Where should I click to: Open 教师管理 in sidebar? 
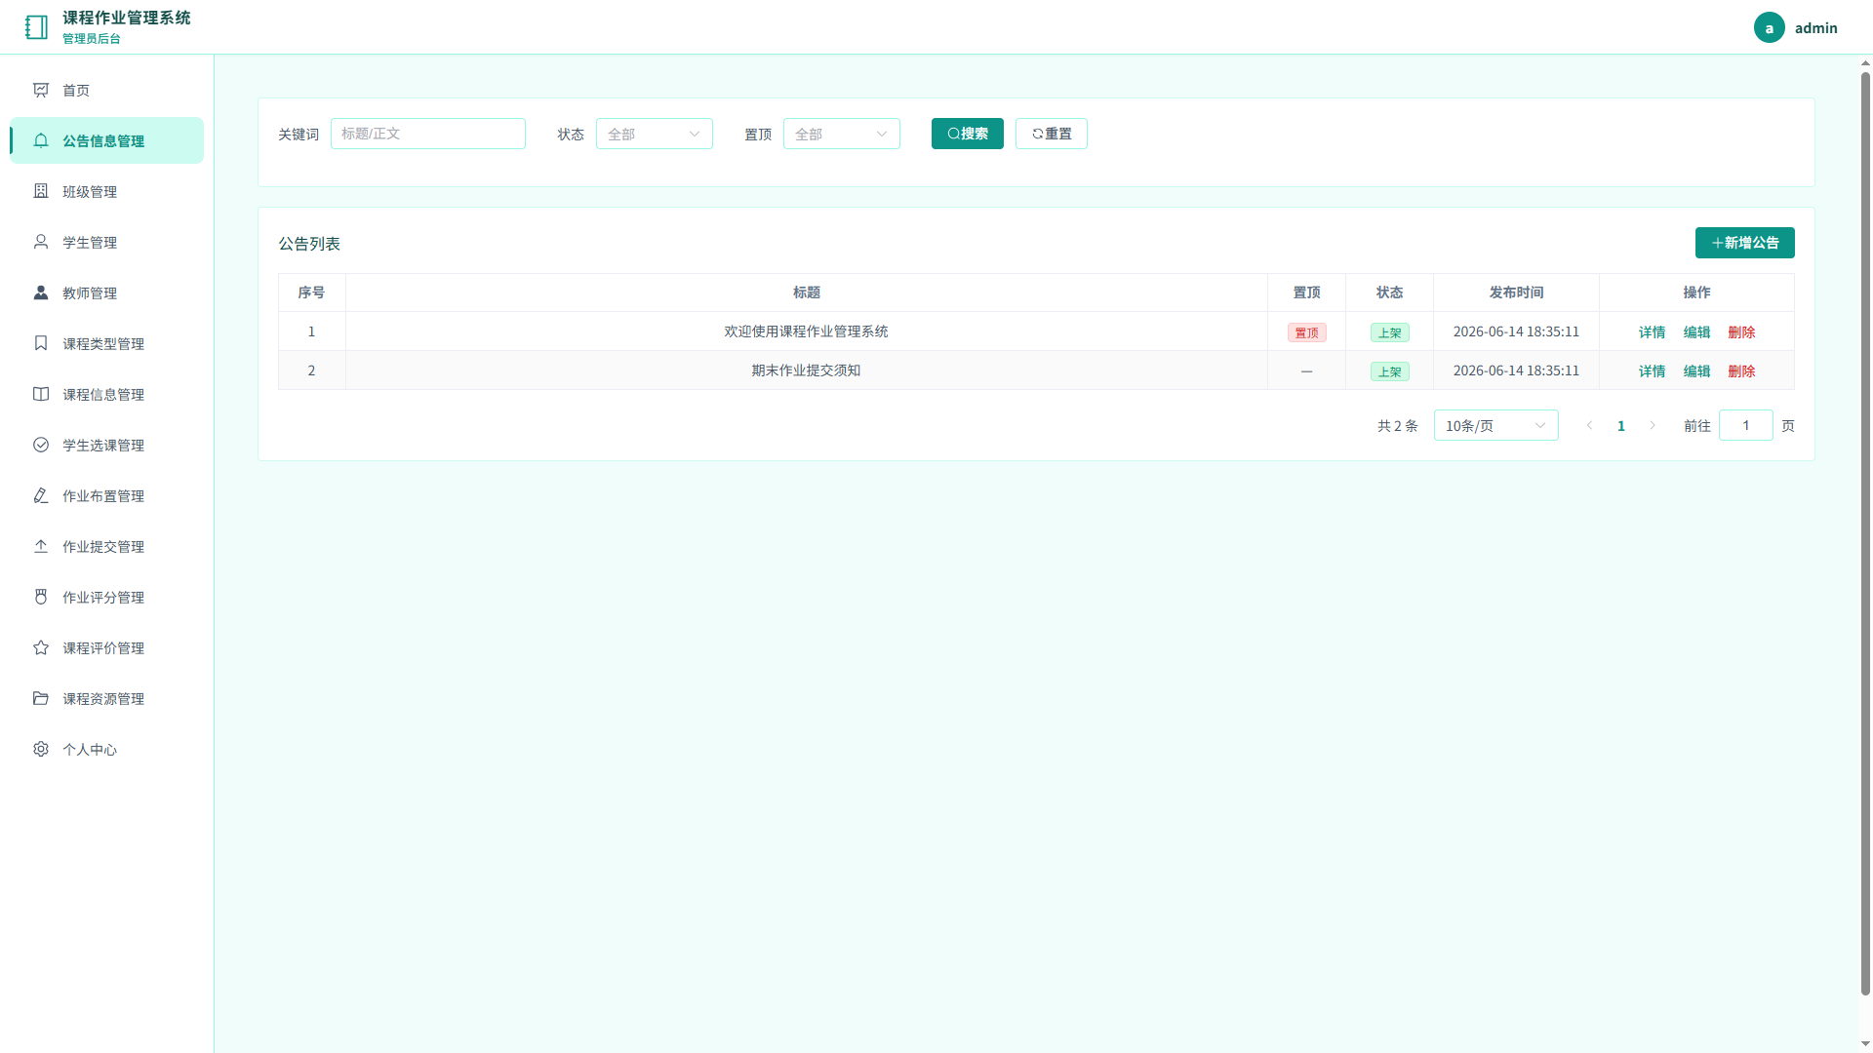point(107,292)
